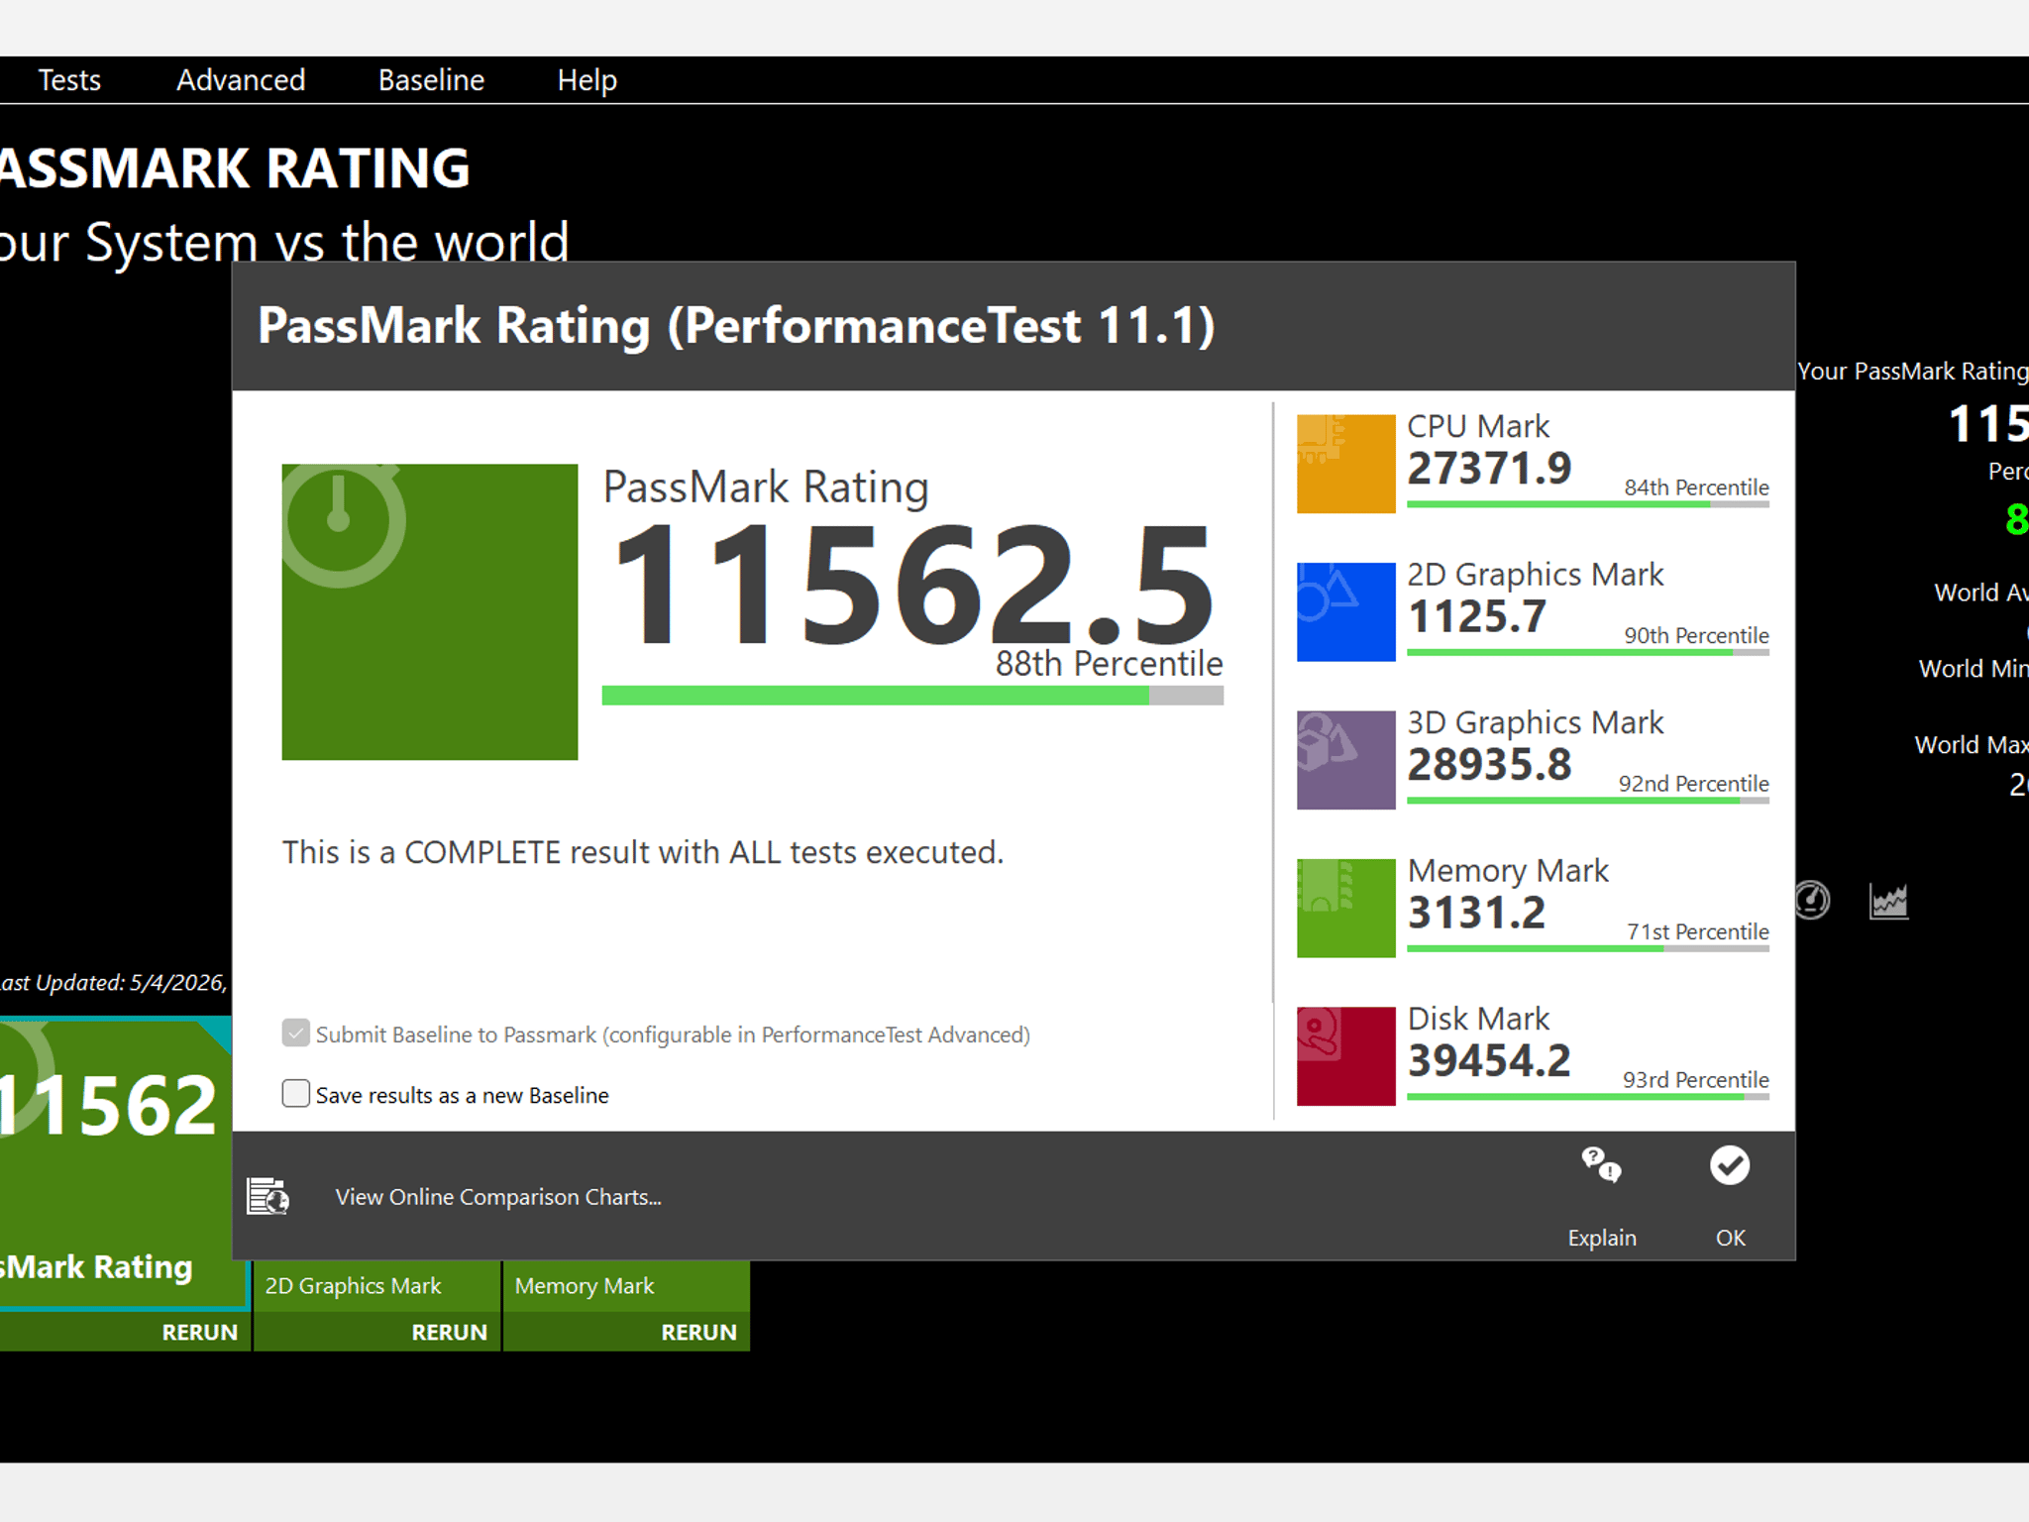Open the Baseline menu
Viewport: 2029px width, 1522px height.
(431, 80)
